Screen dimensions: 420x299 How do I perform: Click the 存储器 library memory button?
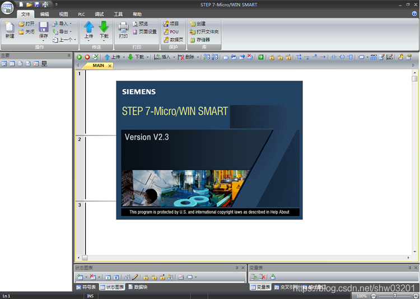(x=200, y=40)
